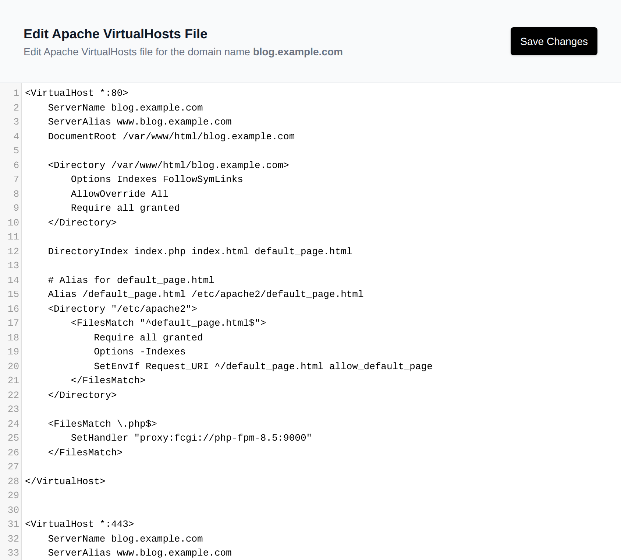Click the DirectoryIndex line
This screenshot has width=621, height=560.
pos(200,251)
